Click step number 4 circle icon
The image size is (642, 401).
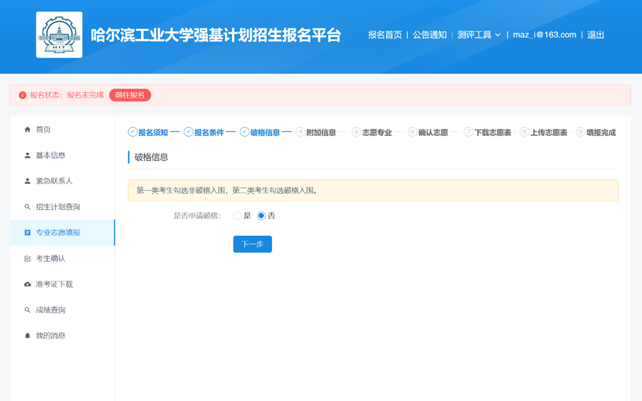[301, 132]
